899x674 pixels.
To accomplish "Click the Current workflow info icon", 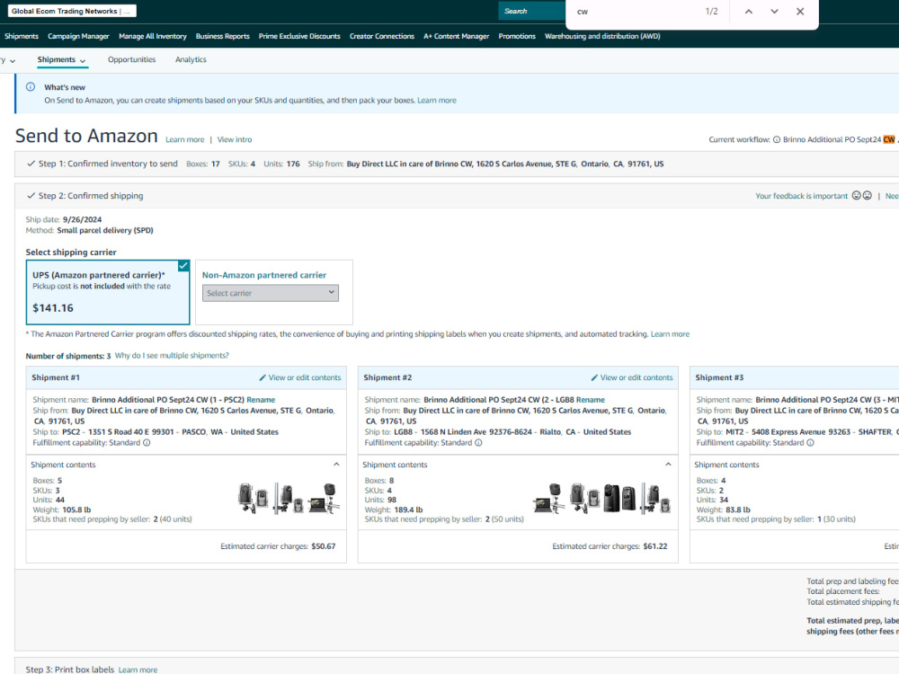I will pos(777,139).
